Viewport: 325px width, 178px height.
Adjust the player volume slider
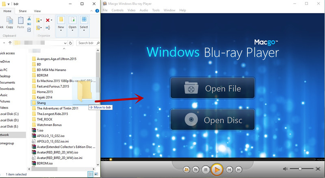301,169
